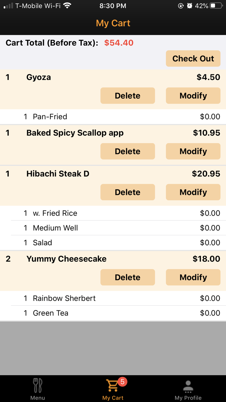
Task: Modify the Baked Spicy Scallop app
Action: tap(193, 151)
